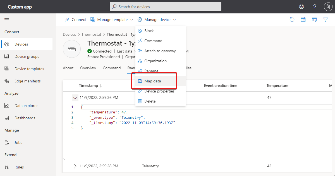Click the Organization hierarchy icon
Image resolution: width=335 pixels, height=176 pixels.
pos(140,61)
